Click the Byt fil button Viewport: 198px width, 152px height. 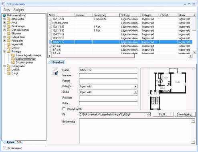point(163,114)
